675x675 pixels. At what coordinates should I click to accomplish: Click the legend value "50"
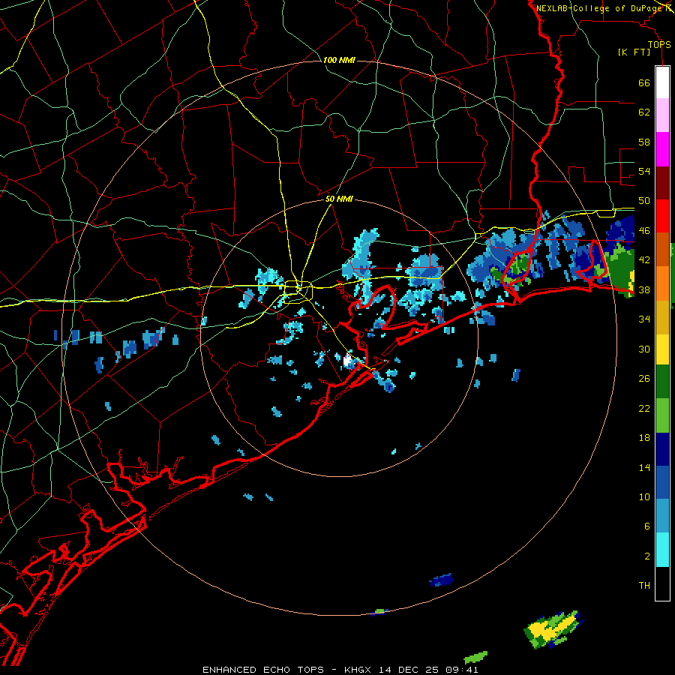pyautogui.click(x=644, y=201)
